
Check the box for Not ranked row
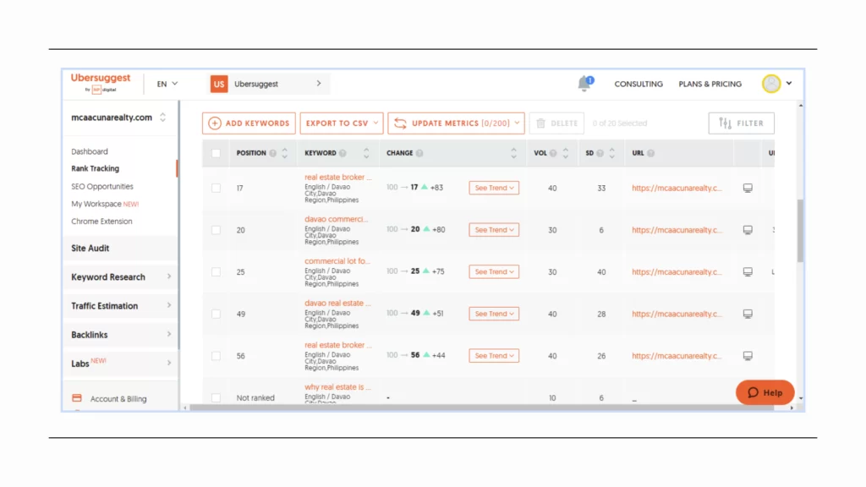[216, 397]
